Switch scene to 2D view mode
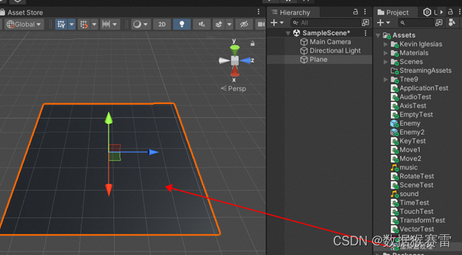462x255 pixels. [162, 24]
